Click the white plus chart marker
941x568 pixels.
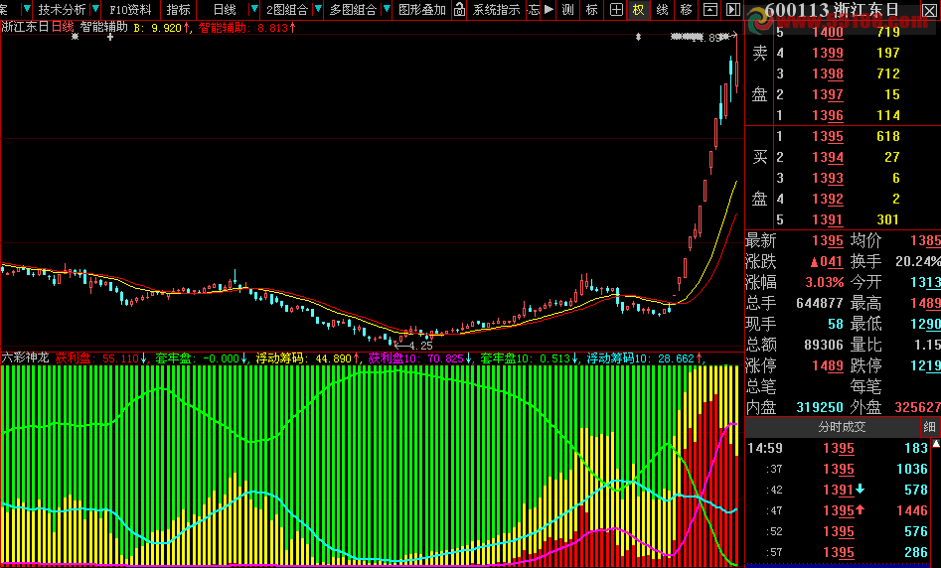[x=110, y=37]
